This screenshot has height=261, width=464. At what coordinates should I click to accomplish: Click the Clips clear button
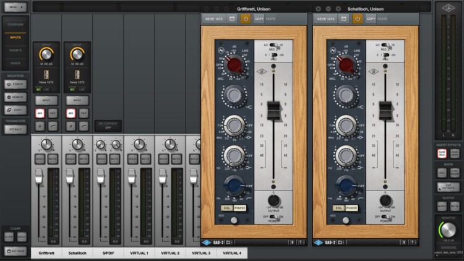pos(9,237)
